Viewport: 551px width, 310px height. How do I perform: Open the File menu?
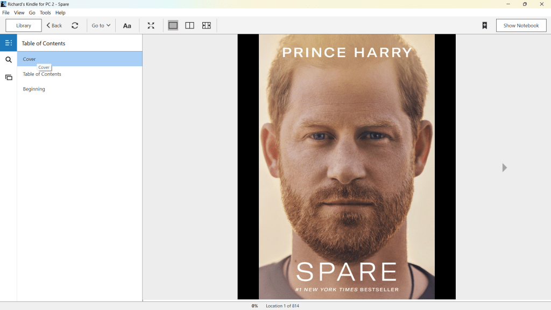point(6,12)
